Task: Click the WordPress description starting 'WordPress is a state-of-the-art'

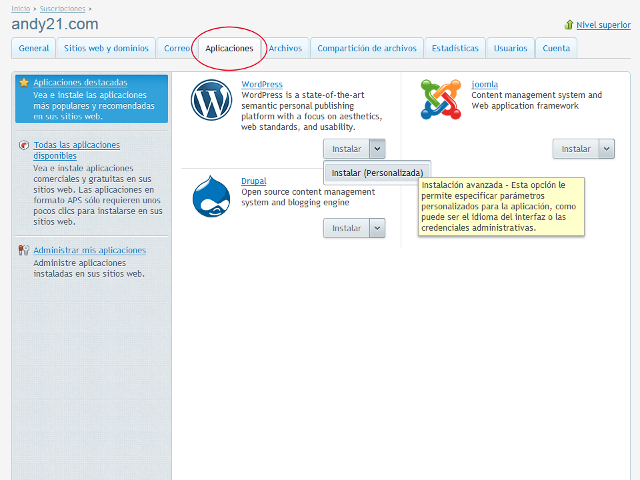Action: click(x=312, y=111)
